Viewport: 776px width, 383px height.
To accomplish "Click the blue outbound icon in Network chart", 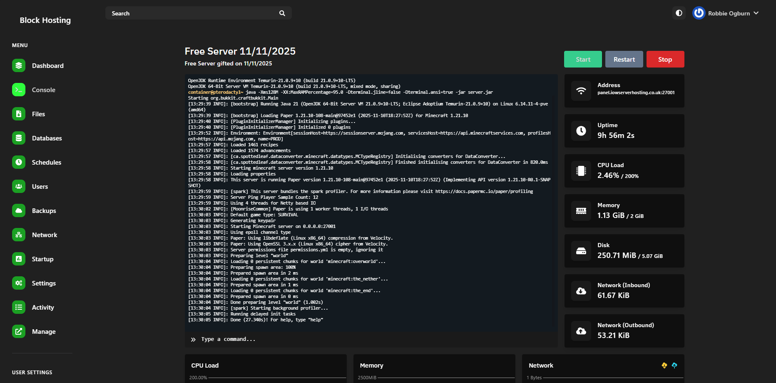I will tap(674, 365).
